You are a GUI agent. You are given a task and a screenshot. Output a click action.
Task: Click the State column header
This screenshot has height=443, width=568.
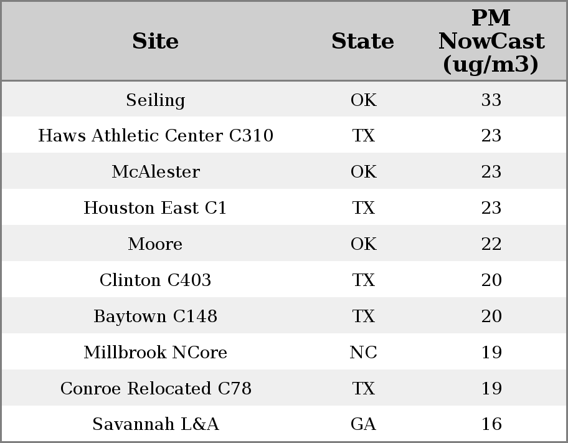click(363, 41)
